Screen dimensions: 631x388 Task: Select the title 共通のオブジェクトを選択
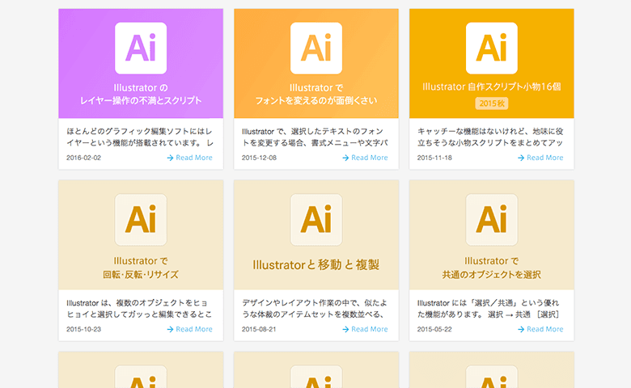coord(492,275)
